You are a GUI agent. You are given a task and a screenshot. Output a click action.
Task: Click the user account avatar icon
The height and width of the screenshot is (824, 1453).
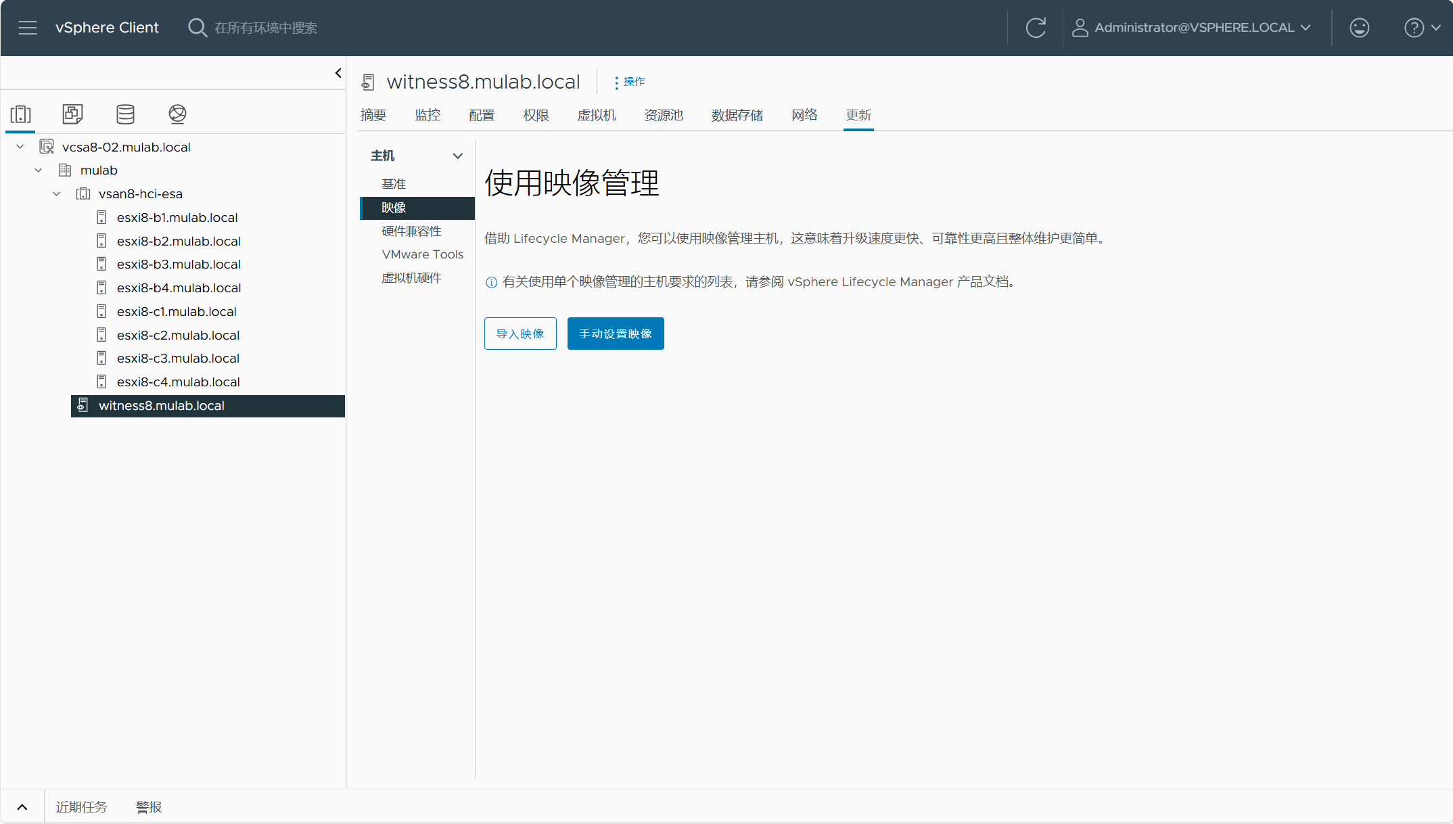[x=1080, y=28]
